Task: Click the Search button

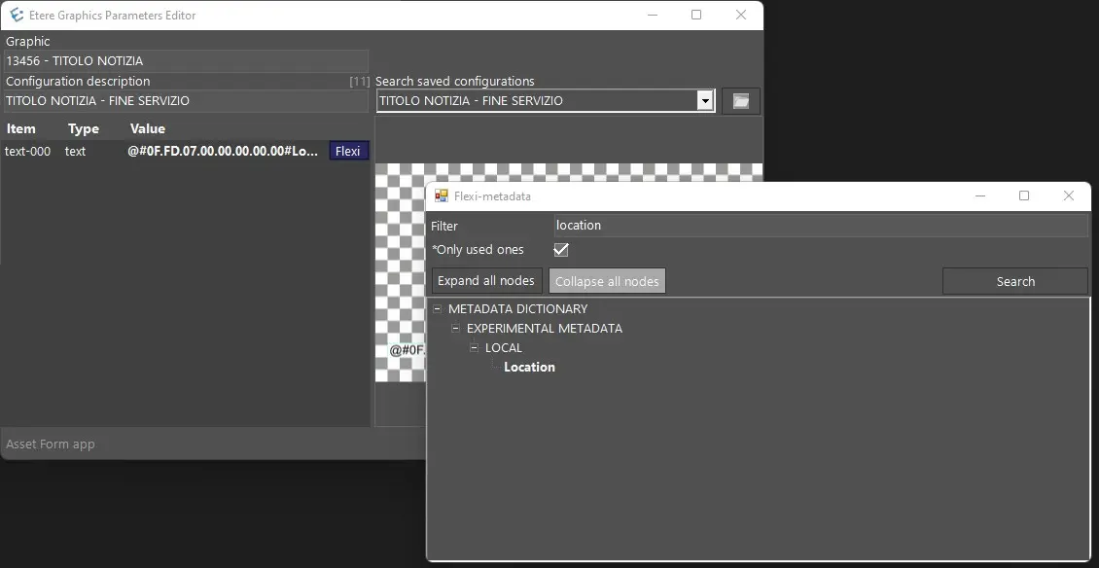Action: pos(1014,281)
